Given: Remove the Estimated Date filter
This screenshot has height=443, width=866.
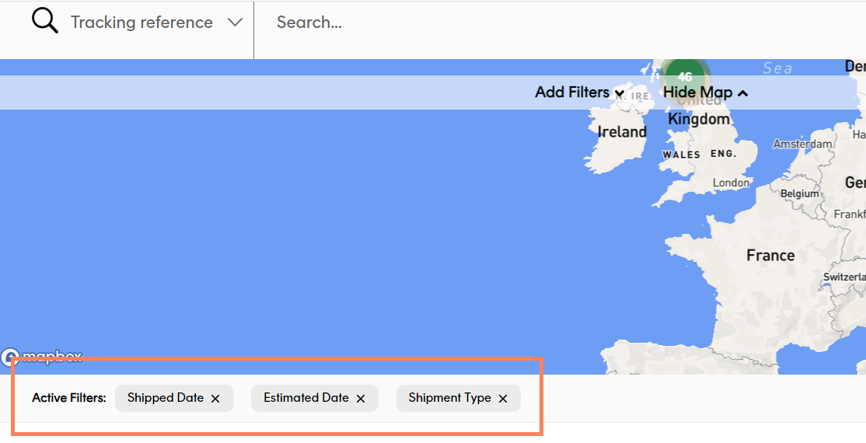Looking at the screenshot, I should 361,399.
